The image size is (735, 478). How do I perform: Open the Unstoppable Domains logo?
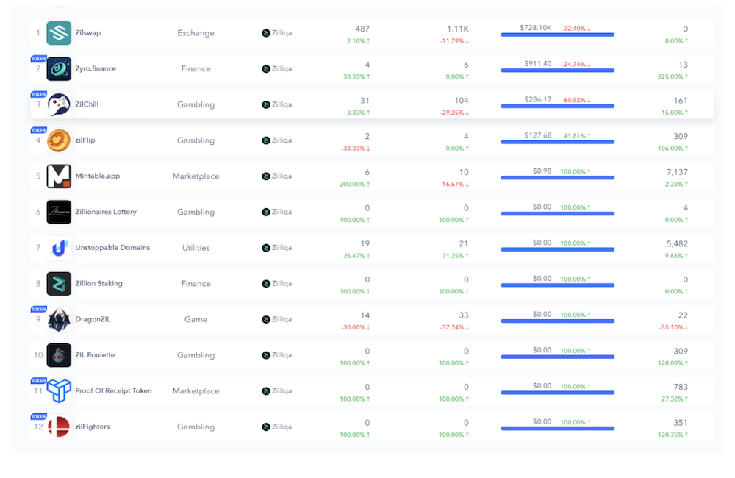point(59,248)
